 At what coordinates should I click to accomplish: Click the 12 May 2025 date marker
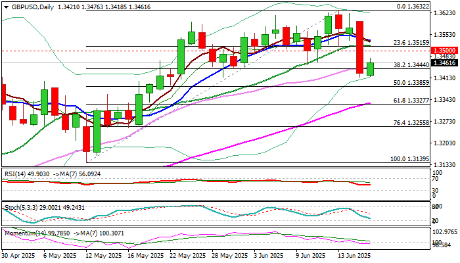[105, 255]
